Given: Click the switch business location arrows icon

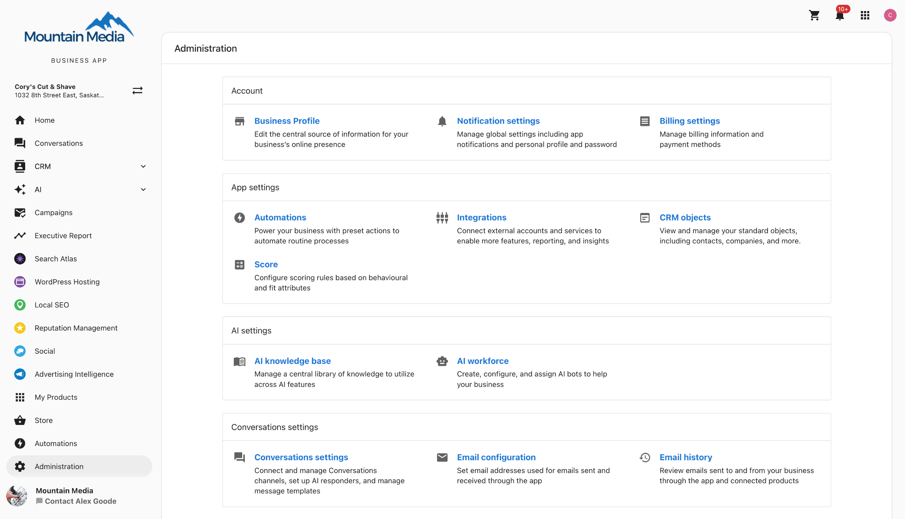Looking at the screenshot, I should click(137, 91).
